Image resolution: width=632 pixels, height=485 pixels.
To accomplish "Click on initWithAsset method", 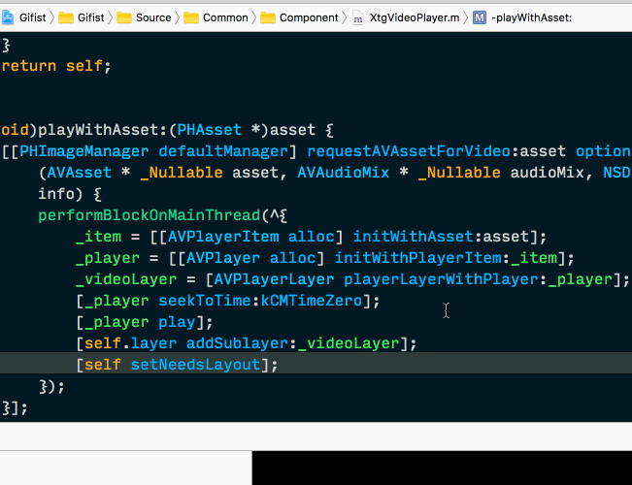I will point(414,237).
